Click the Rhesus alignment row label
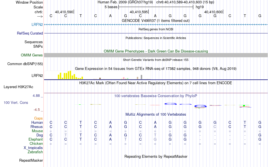 pyautogui.click(x=37, y=127)
